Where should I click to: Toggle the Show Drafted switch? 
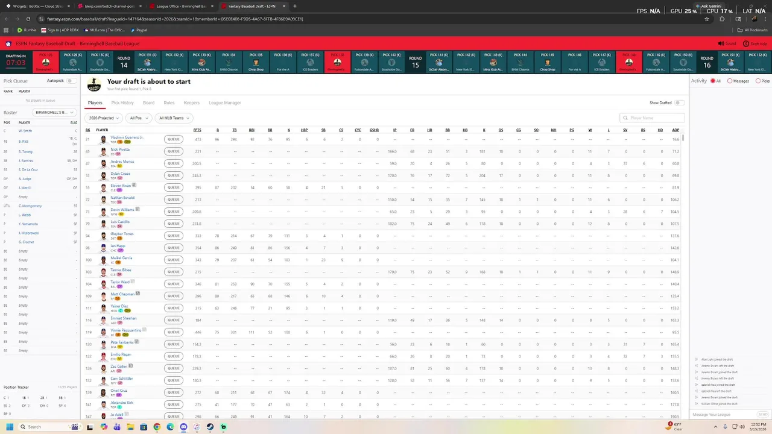[x=679, y=103]
